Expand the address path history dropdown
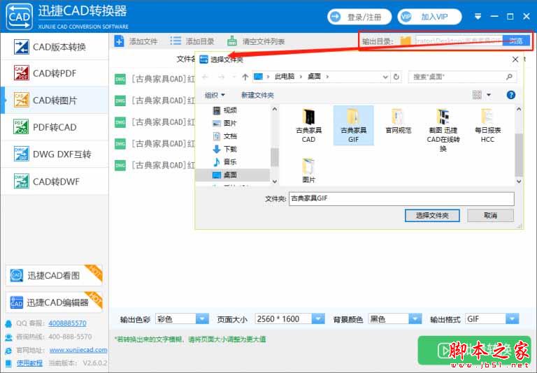Image resolution: width=537 pixels, height=373 pixels. coord(385,77)
